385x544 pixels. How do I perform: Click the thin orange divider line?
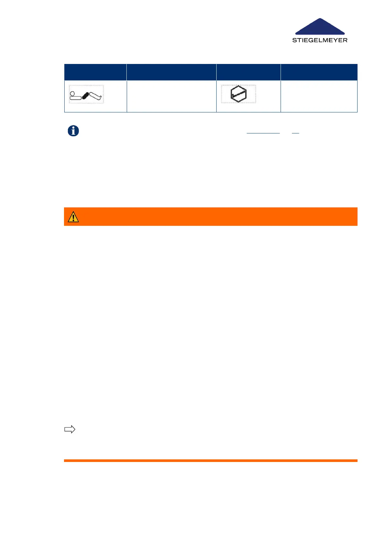(x=210, y=461)
